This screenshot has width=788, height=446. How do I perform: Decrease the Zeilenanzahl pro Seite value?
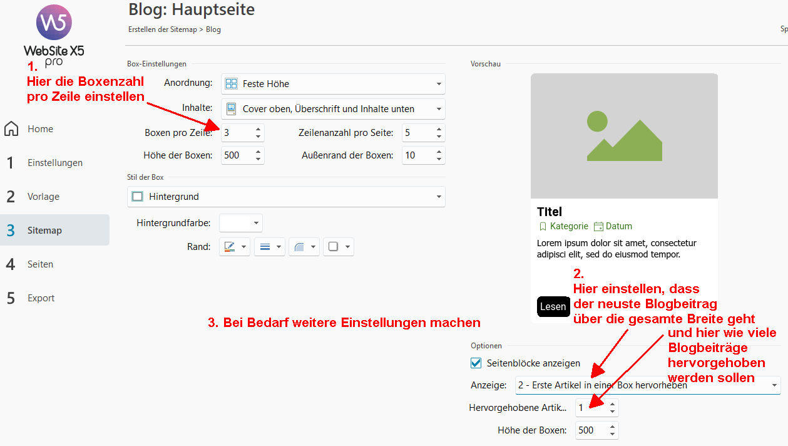click(439, 137)
